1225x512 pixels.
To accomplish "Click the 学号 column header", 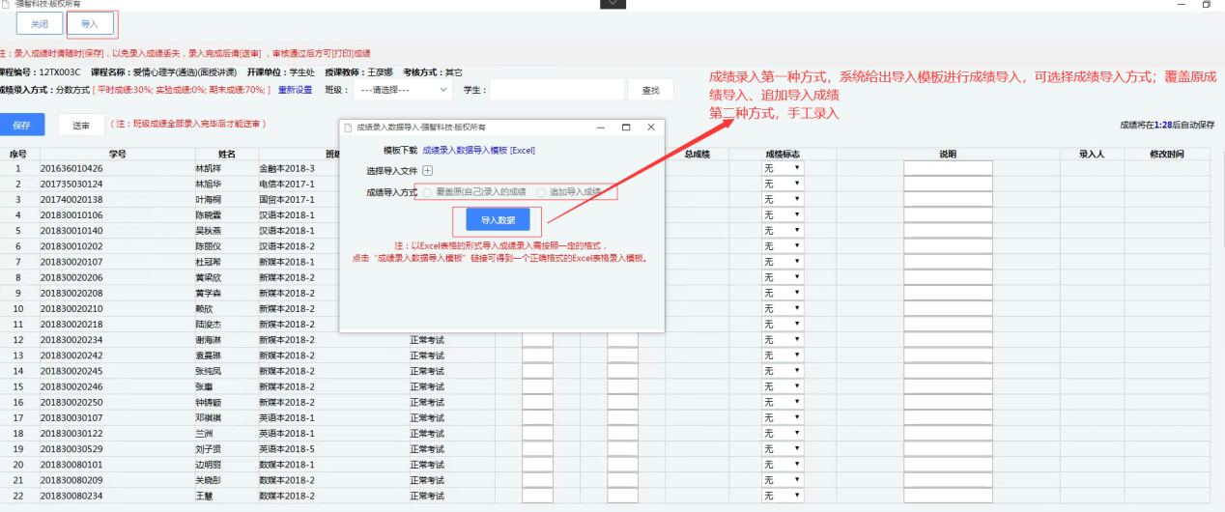I will [117, 154].
